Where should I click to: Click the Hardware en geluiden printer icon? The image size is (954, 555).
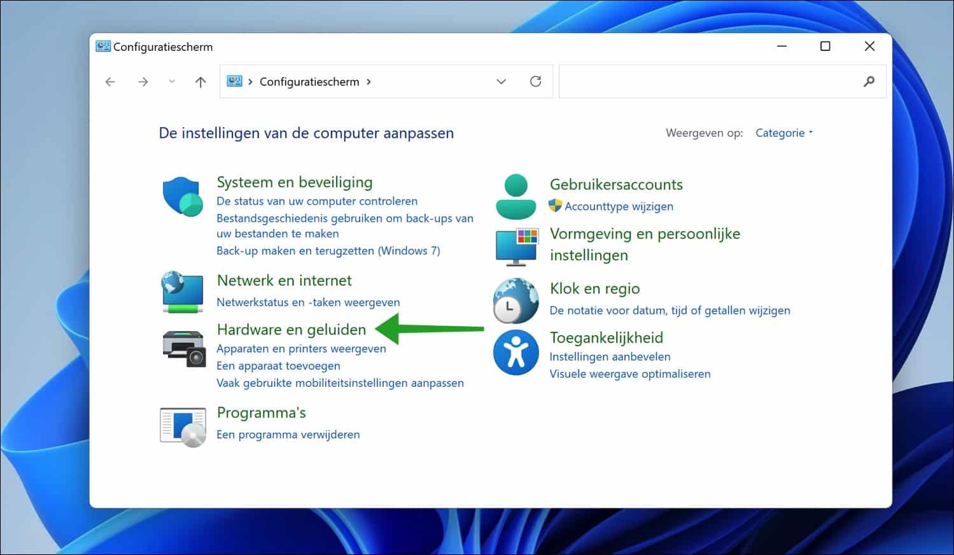183,349
